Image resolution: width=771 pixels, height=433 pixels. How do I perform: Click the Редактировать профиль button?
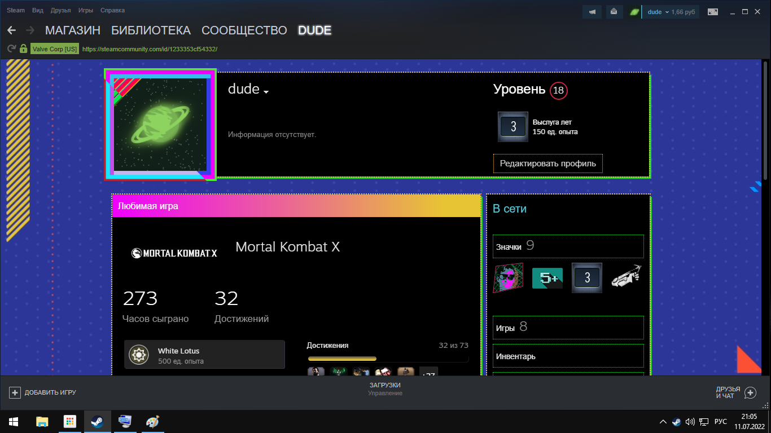548,164
